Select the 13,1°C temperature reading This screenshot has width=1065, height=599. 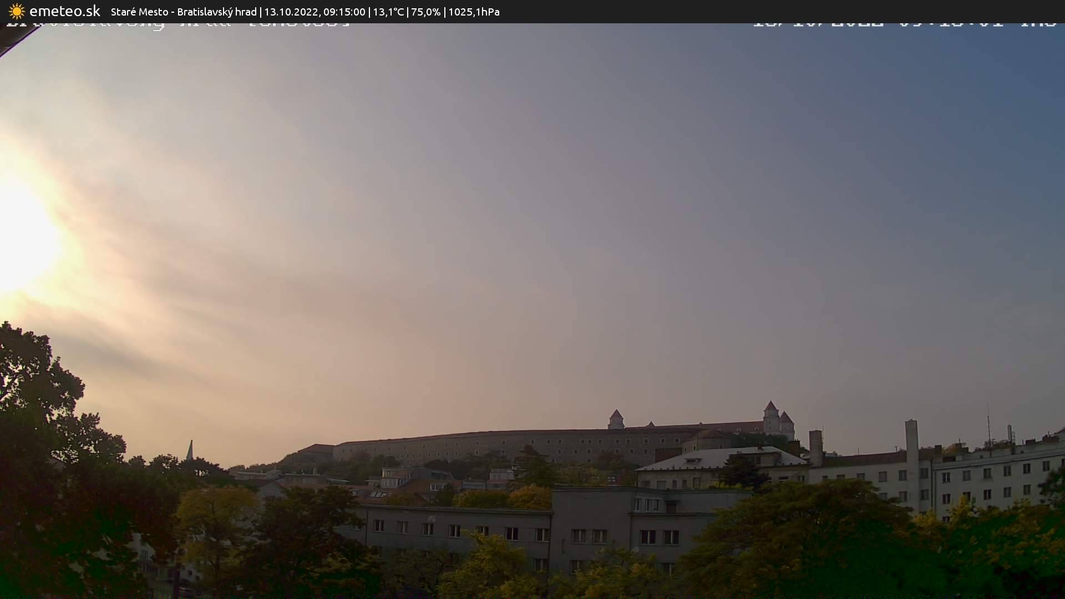(388, 12)
